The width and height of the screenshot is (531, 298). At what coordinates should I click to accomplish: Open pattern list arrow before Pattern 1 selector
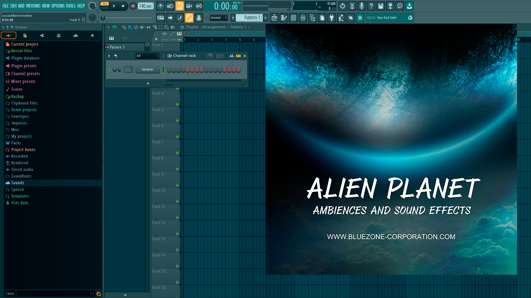coord(233,17)
